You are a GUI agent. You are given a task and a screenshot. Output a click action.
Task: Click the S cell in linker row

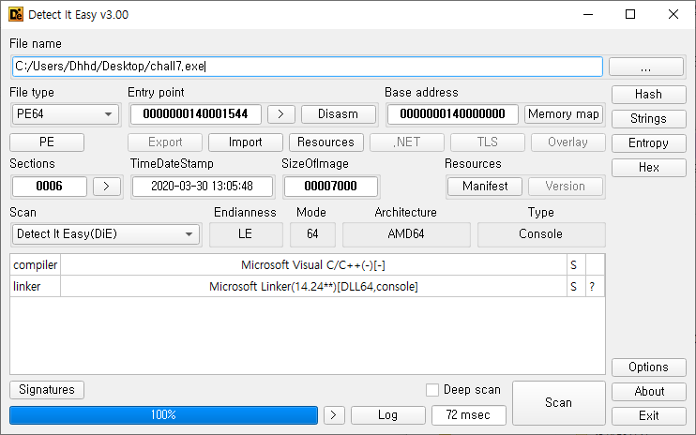pos(576,287)
